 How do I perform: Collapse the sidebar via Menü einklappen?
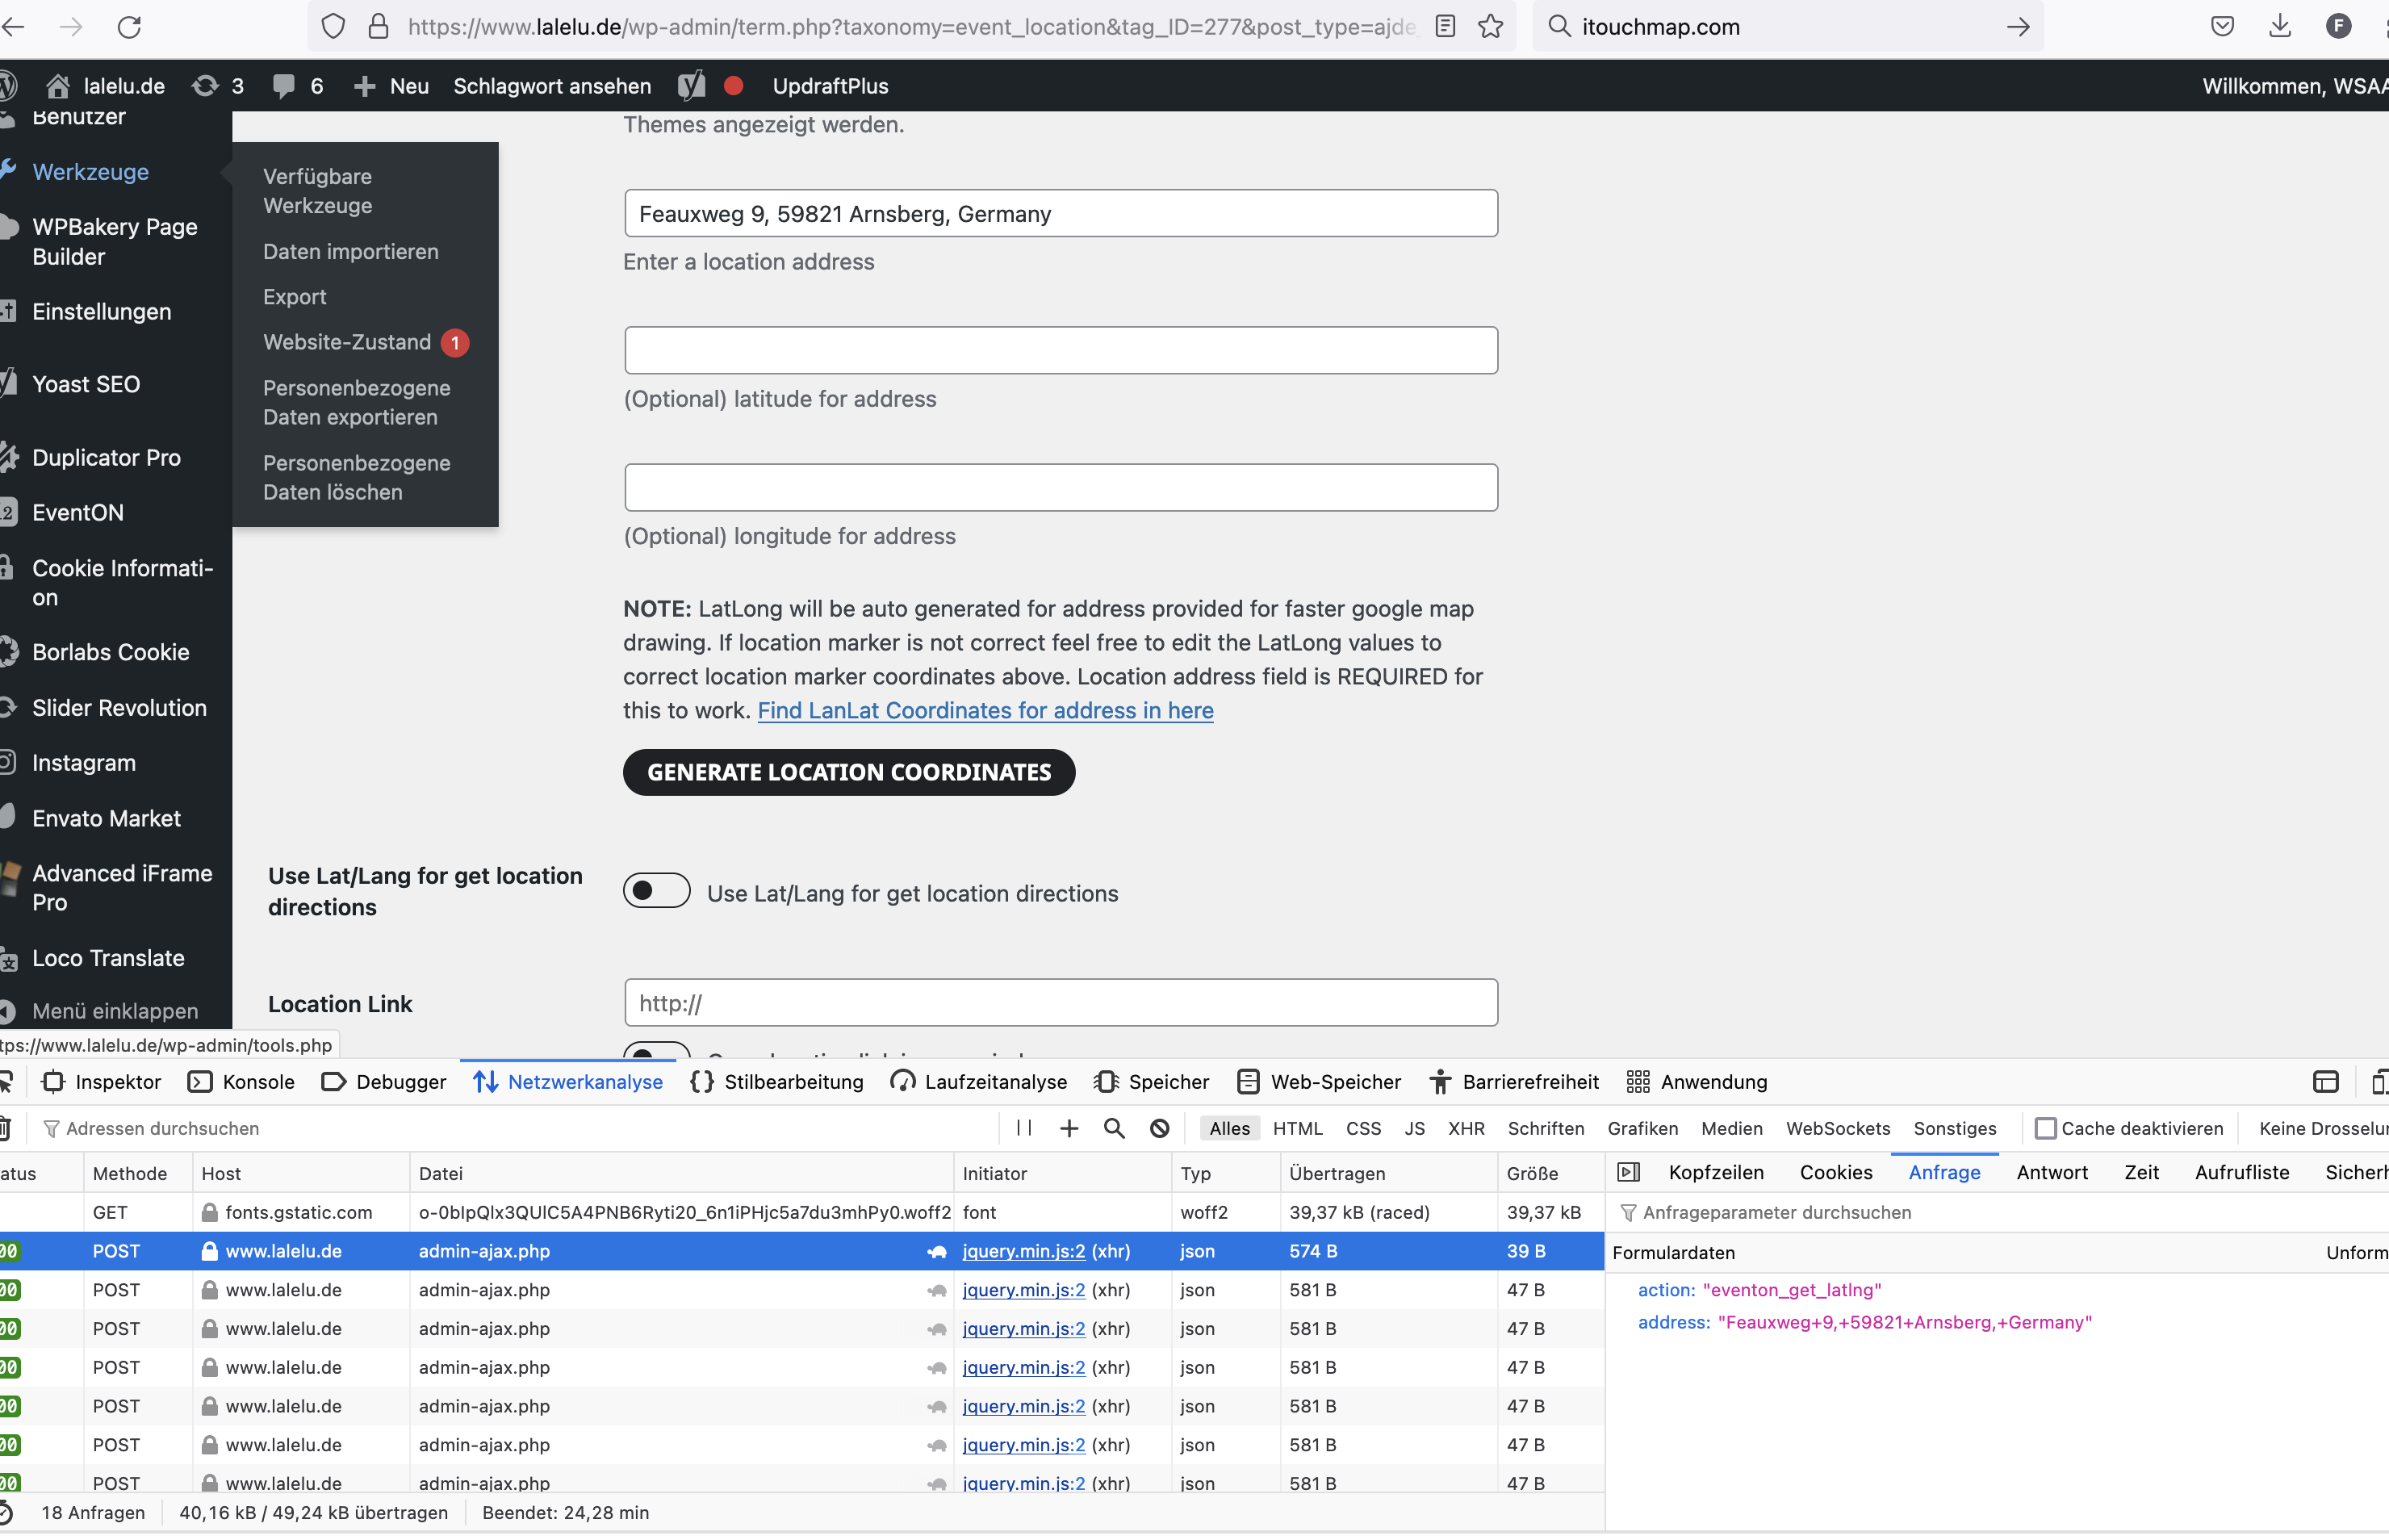[114, 1011]
